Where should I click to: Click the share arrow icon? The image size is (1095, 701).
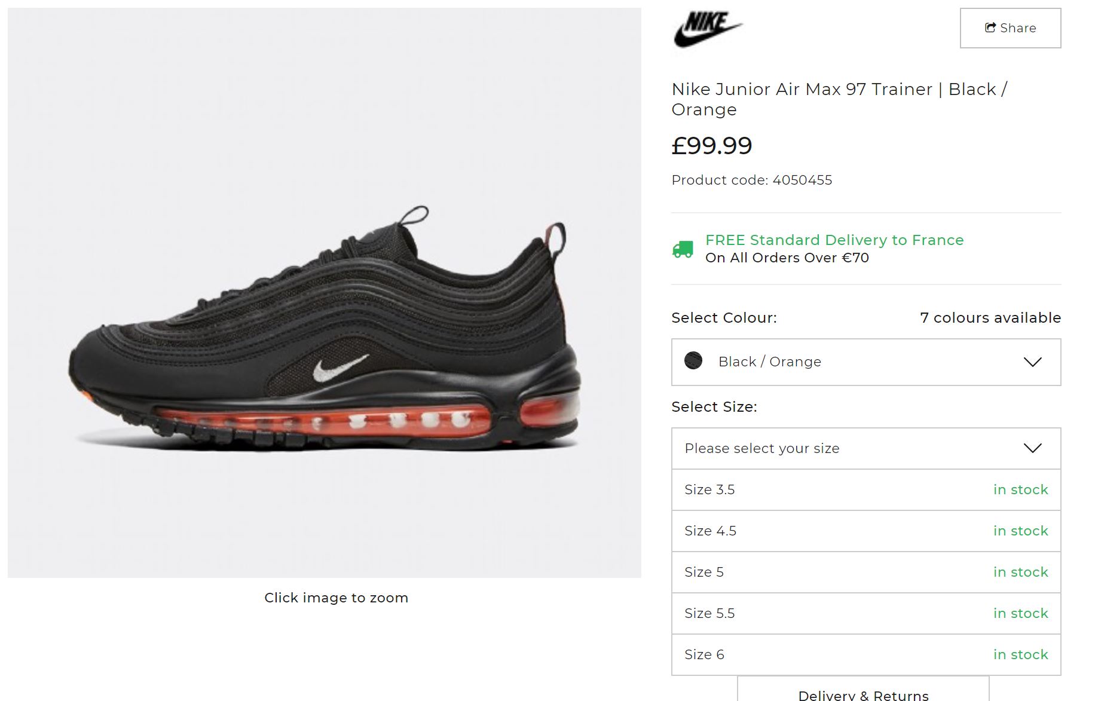coord(990,27)
